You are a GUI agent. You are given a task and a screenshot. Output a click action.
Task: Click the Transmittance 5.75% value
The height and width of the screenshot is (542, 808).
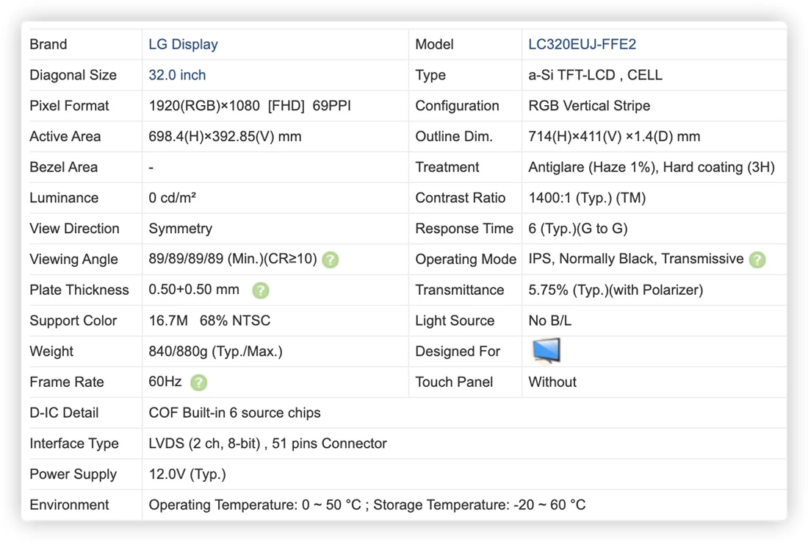616,290
